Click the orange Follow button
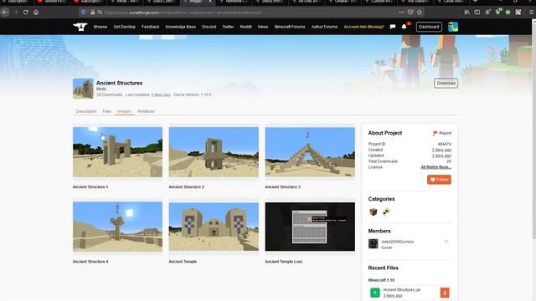536x301 pixels. pyautogui.click(x=439, y=180)
